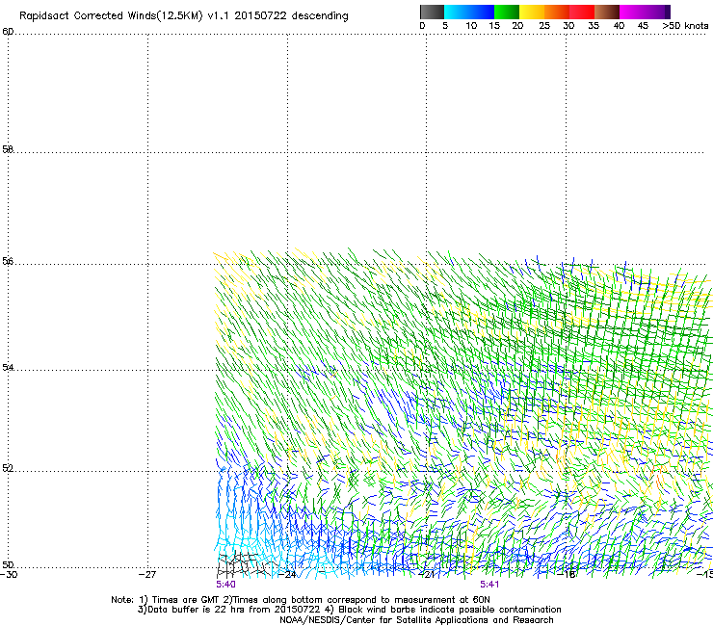
Task: Click the latitude label 56
Action: pos(8,261)
